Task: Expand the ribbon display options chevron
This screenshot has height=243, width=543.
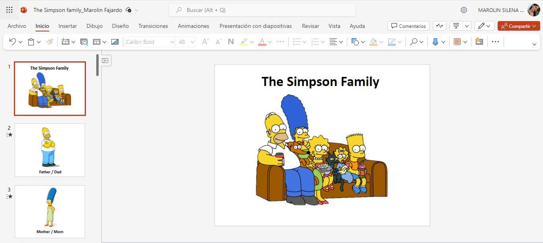Action: click(534, 44)
